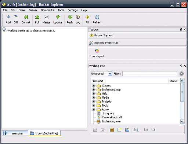Click the lightbulb status icon
The width and height of the screenshot is (188, 144).
tap(4, 30)
